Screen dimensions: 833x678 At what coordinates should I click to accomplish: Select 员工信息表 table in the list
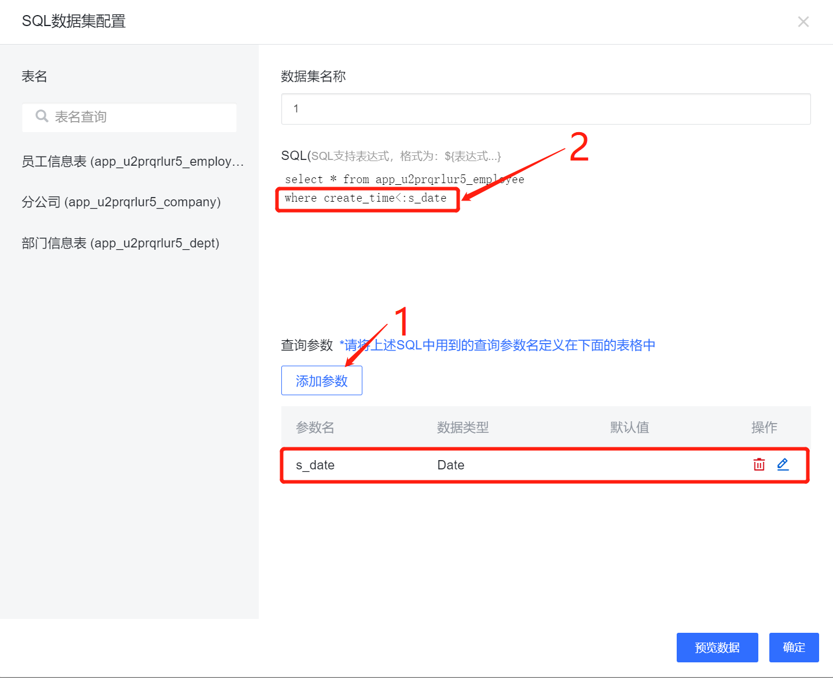[133, 162]
